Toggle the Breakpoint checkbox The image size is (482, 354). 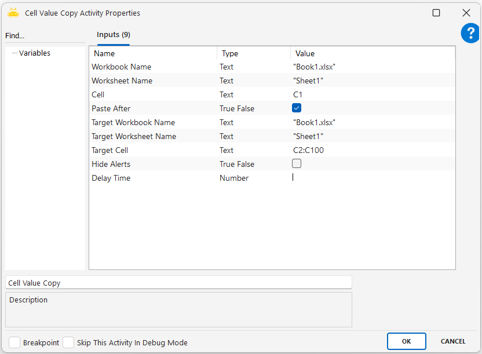pyautogui.click(x=14, y=342)
